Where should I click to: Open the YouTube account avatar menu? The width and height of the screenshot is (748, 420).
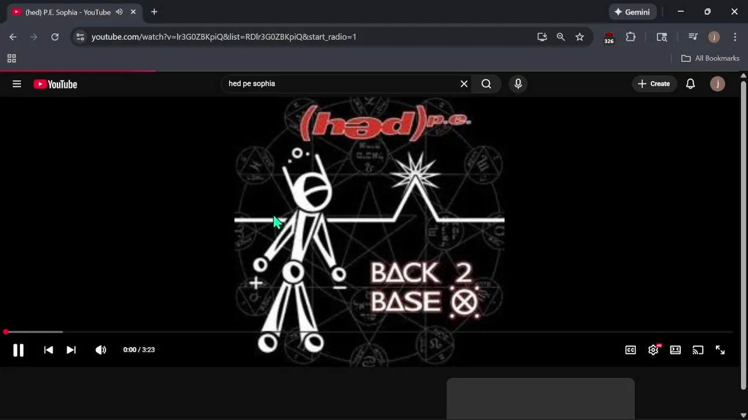718,84
